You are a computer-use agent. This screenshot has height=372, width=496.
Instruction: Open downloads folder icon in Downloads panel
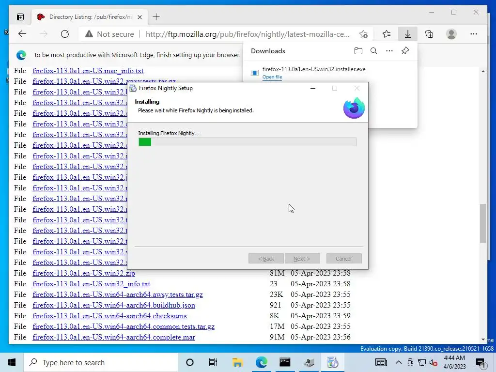[x=358, y=51]
